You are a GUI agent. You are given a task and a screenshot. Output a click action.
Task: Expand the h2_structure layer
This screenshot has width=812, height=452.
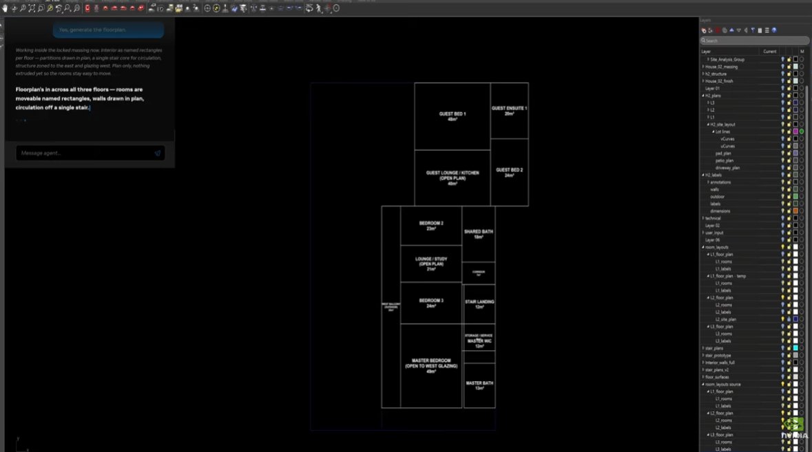pyautogui.click(x=702, y=74)
